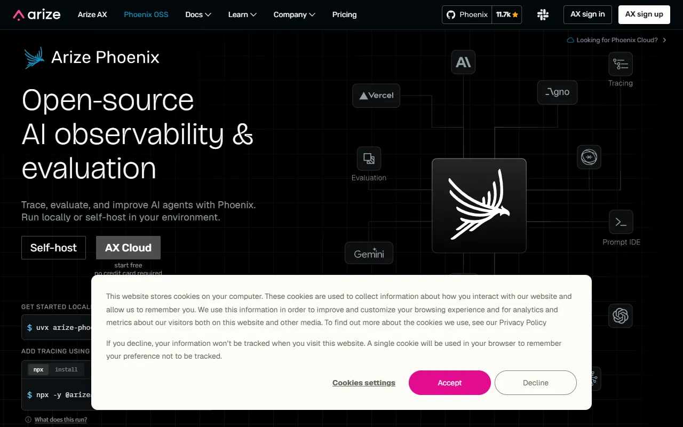This screenshot has width=683, height=427.
Task: Expand the Company dropdown menu
Action: (295, 14)
